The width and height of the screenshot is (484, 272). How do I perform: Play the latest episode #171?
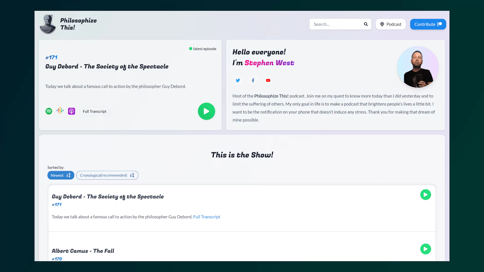206,111
